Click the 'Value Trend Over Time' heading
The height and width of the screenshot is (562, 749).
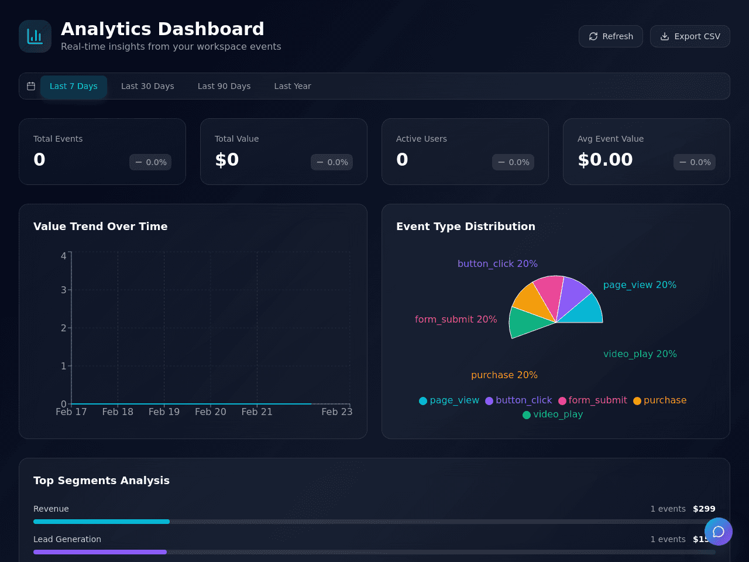(101, 227)
